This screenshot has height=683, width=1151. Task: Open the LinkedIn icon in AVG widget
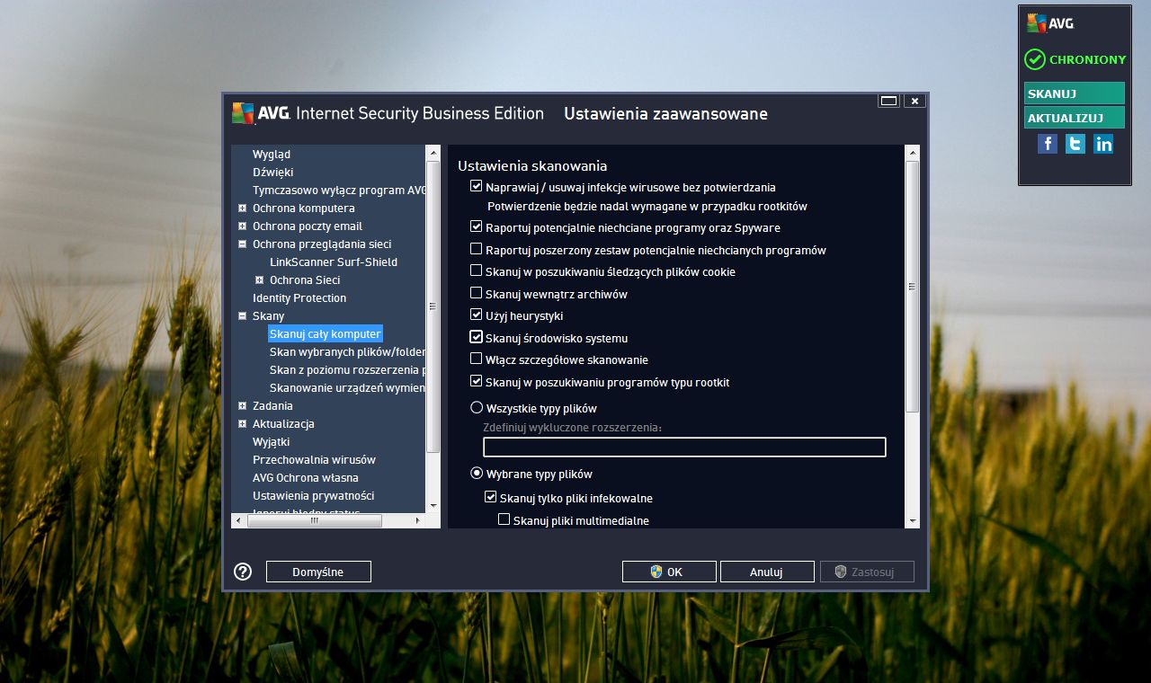coord(1103,144)
